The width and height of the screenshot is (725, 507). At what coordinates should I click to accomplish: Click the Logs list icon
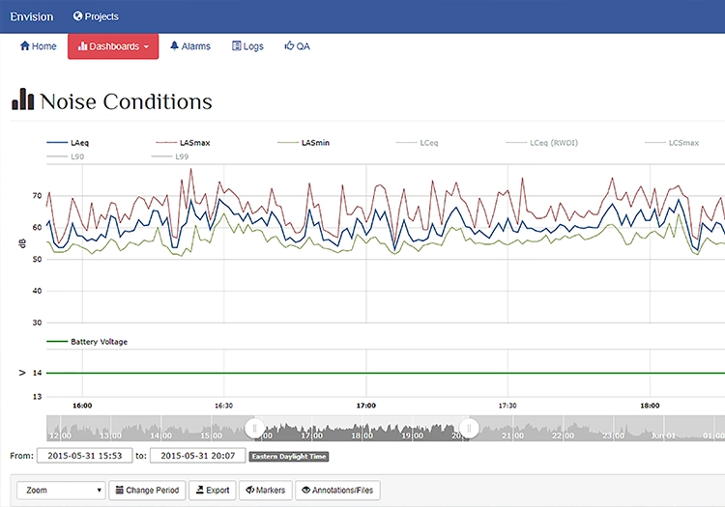pyautogui.click(x=236, y=45)
